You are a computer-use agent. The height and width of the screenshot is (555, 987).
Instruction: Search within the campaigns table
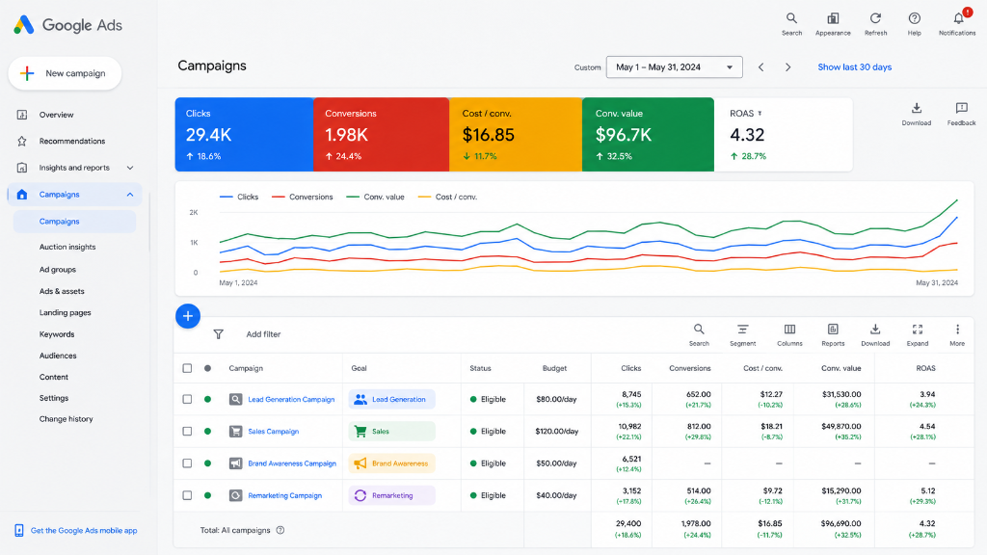click(699, 334)
